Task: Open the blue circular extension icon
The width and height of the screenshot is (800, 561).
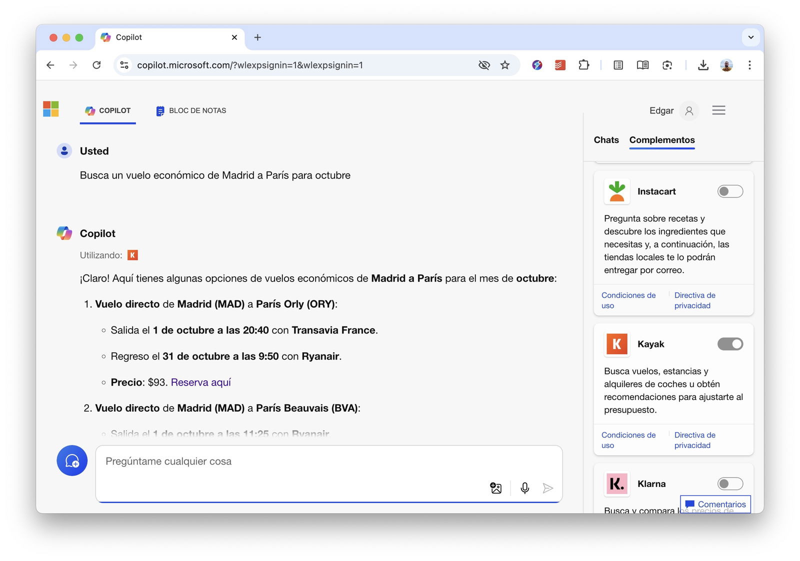Action: [537, 65]
